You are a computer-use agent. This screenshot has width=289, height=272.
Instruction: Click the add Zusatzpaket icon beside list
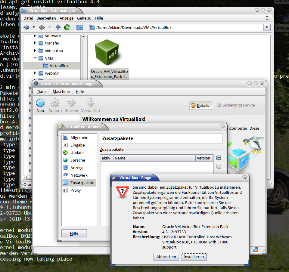point(219,158)
